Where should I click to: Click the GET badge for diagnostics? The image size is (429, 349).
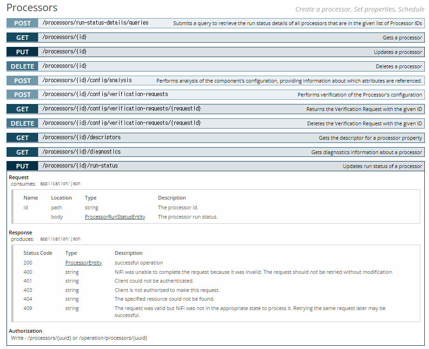pyautogui.click(x=22, y=152)
